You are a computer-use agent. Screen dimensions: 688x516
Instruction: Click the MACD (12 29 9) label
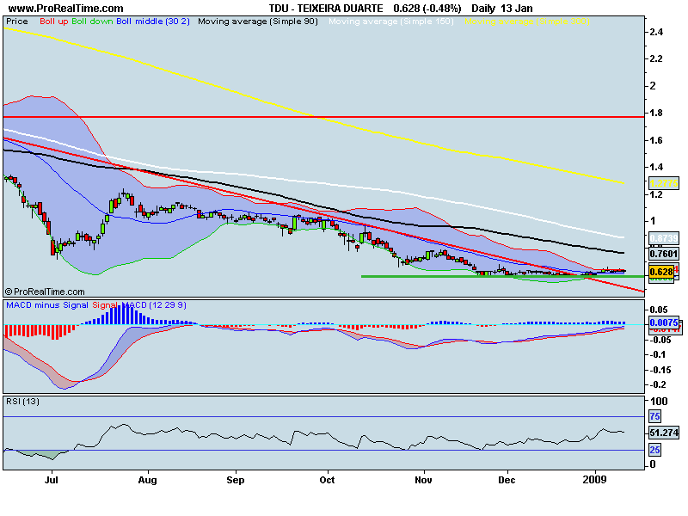pyautogui.click(x=154, y=305)
